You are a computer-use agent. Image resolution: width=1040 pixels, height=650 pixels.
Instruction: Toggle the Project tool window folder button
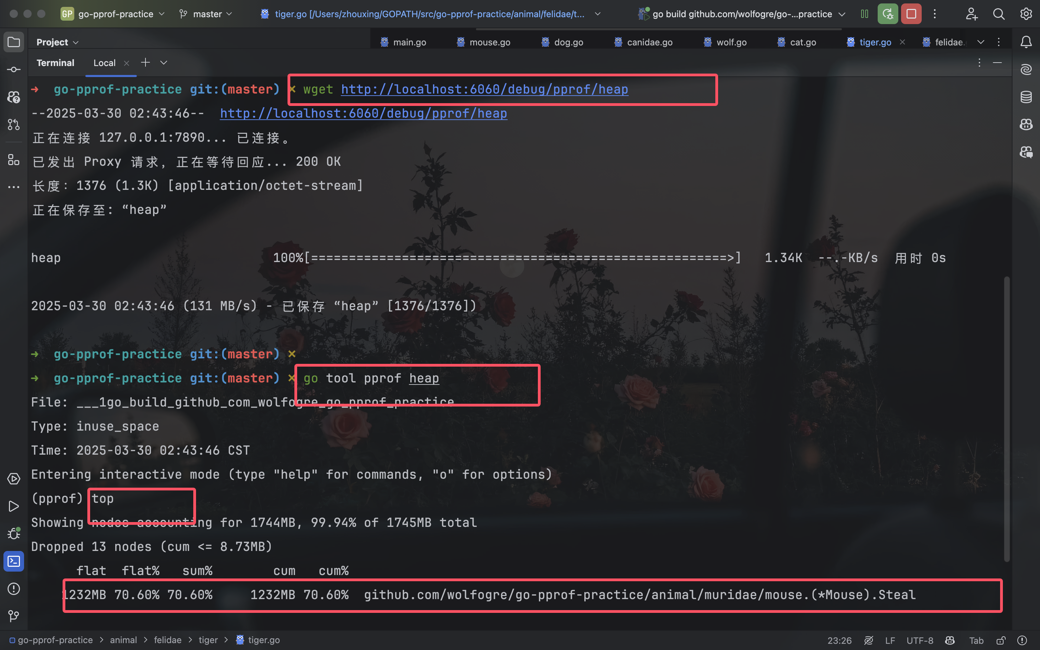pos(14,42)
